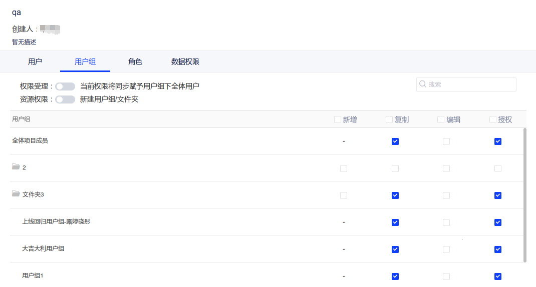Click the vertical scrollbar of the table
536x287 pixels.
click(x=524, y=195)
